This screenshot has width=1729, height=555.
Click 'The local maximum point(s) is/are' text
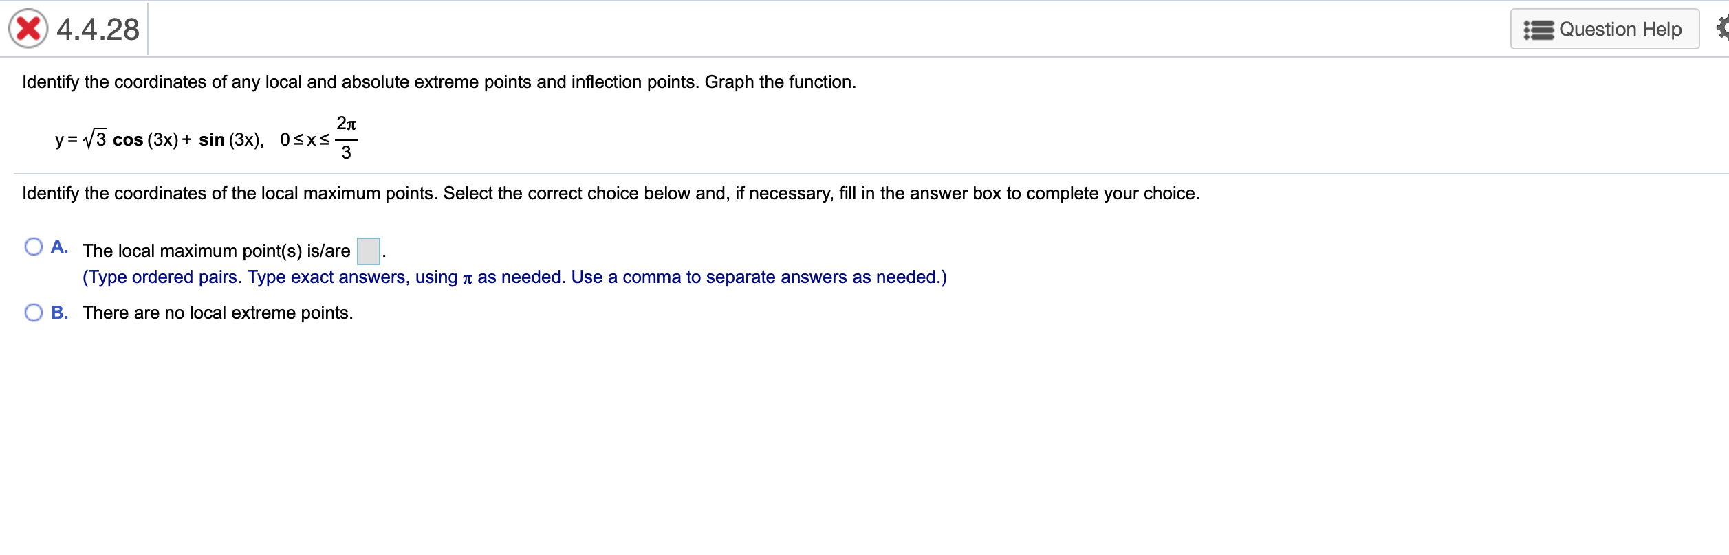click(x=216, y=251)
